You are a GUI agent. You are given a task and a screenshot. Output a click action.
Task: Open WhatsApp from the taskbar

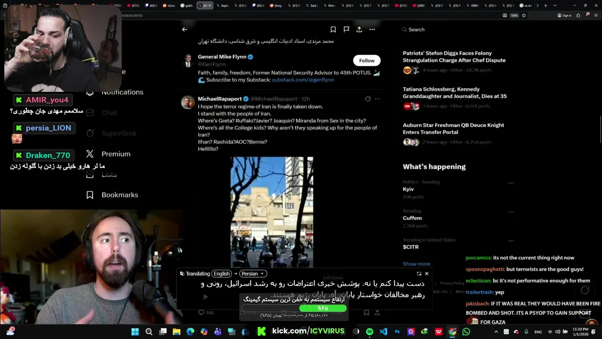466,331
